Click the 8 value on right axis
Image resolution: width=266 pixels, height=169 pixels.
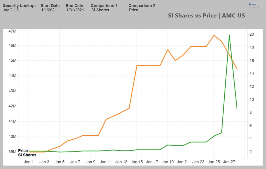tap(251, 112)
